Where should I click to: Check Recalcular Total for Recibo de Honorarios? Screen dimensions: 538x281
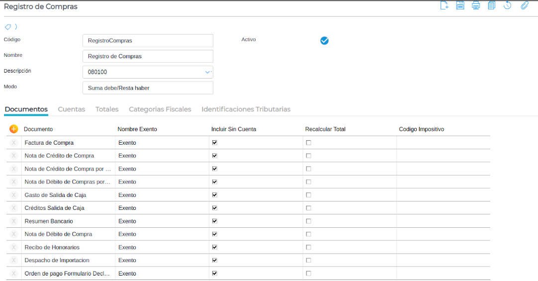308,247
